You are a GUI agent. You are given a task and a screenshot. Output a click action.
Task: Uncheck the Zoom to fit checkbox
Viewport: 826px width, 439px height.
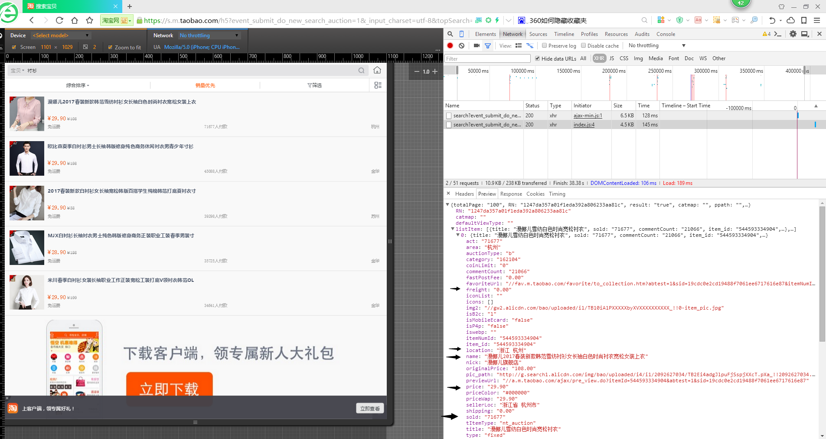(x=110, y=47)
